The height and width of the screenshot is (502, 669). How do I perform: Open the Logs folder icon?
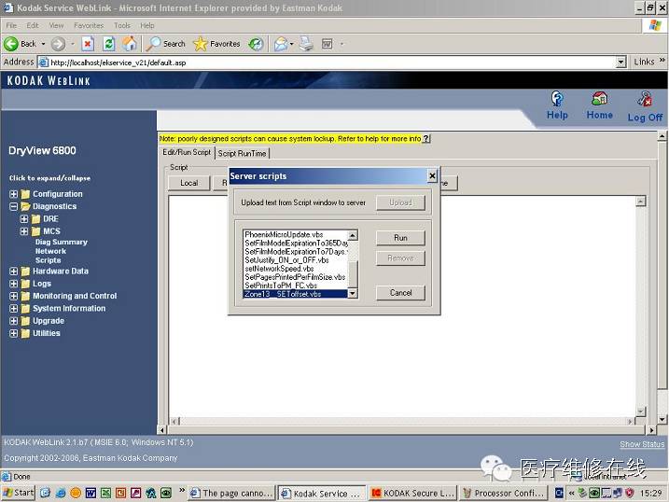click(25, 284)
